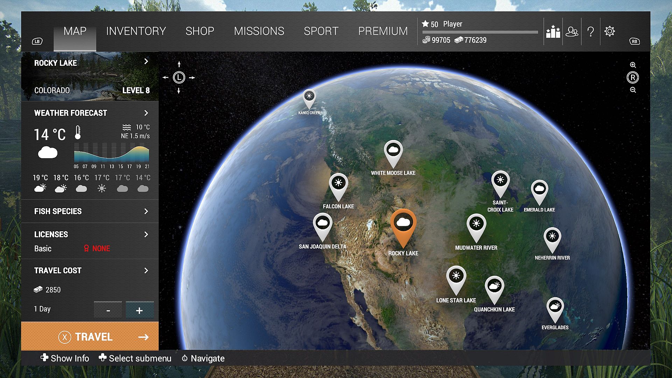Open the leaderboard podium icon
Screen dimensions: 672x378
pos(553,31)
